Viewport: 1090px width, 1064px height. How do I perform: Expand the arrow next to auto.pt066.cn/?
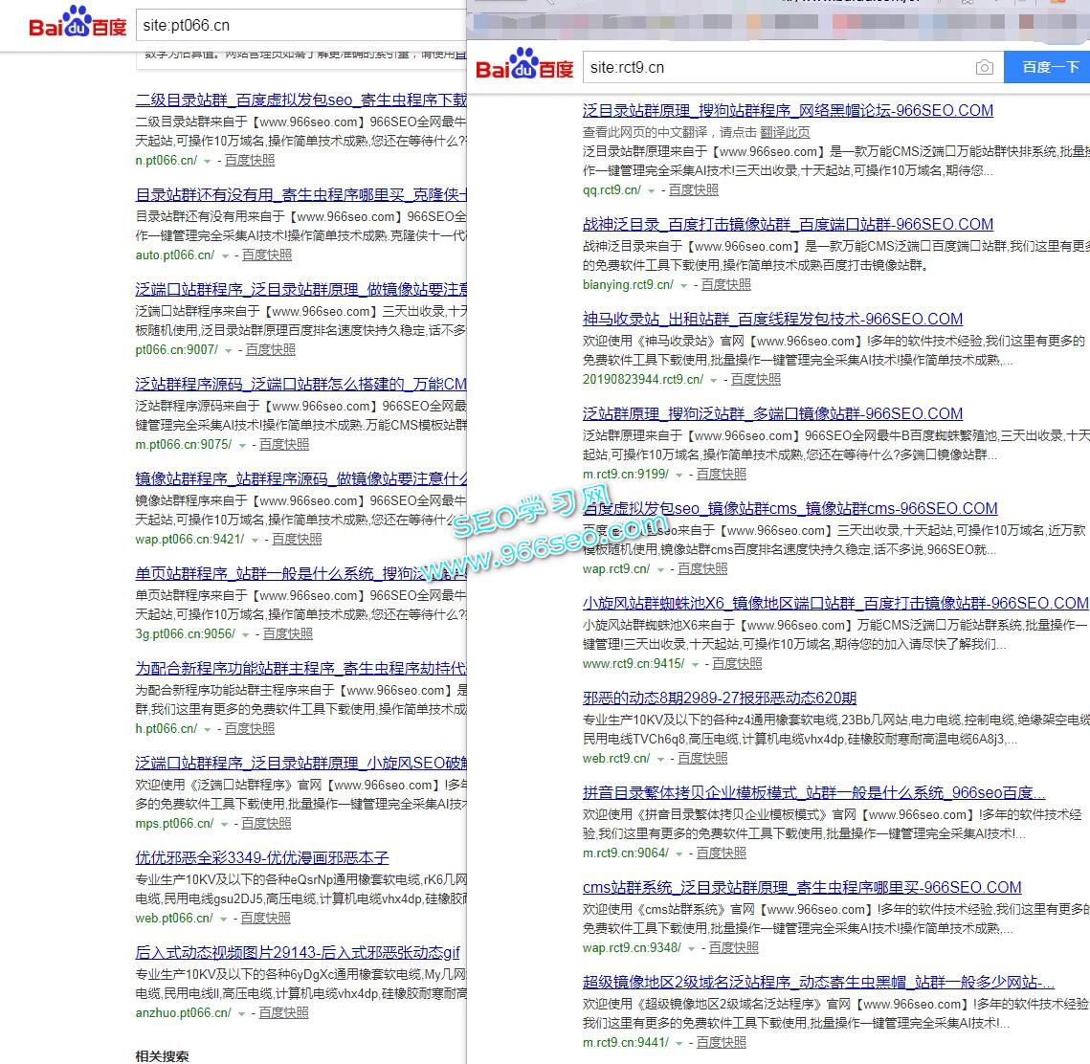coord(225,255)
